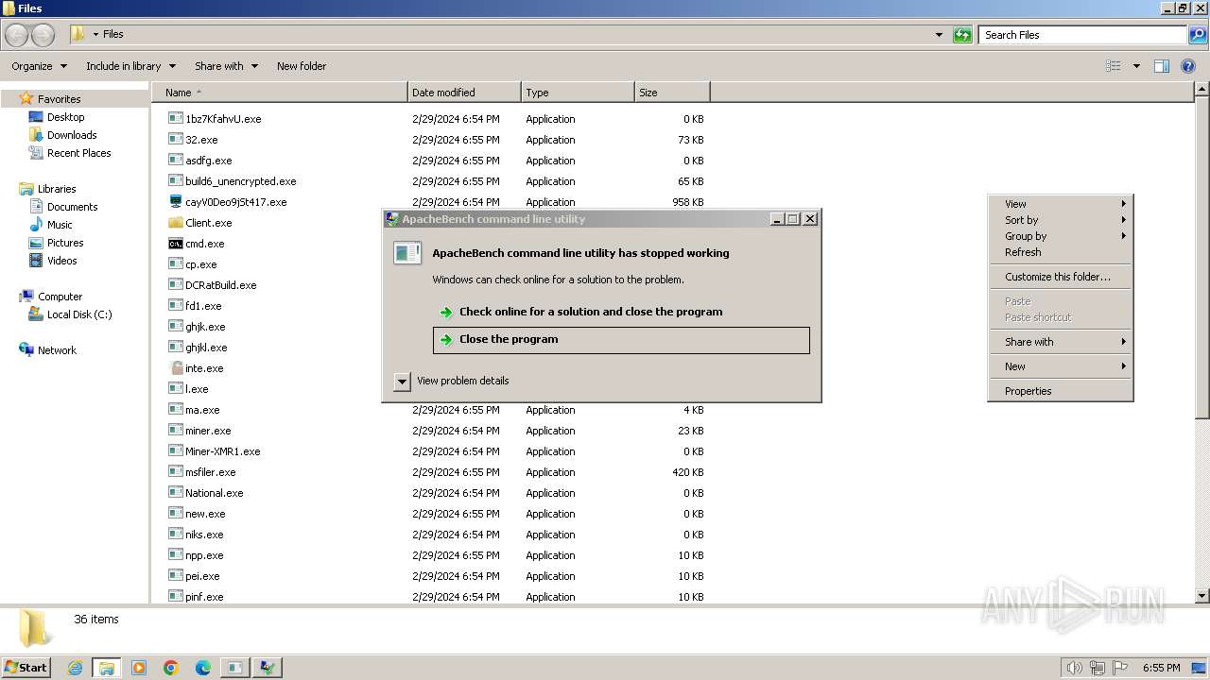Click the file list scrollbar down arrow
The width and height of the screenshot is (1210, 680).
click(x=1202, y=596)
